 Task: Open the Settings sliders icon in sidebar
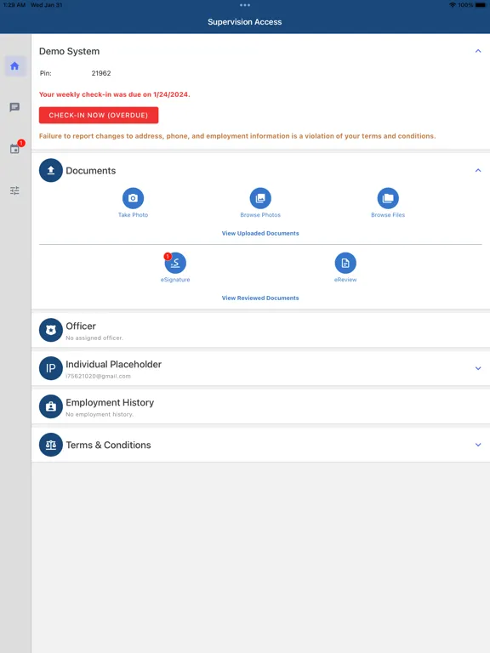[x=14, y=190]
